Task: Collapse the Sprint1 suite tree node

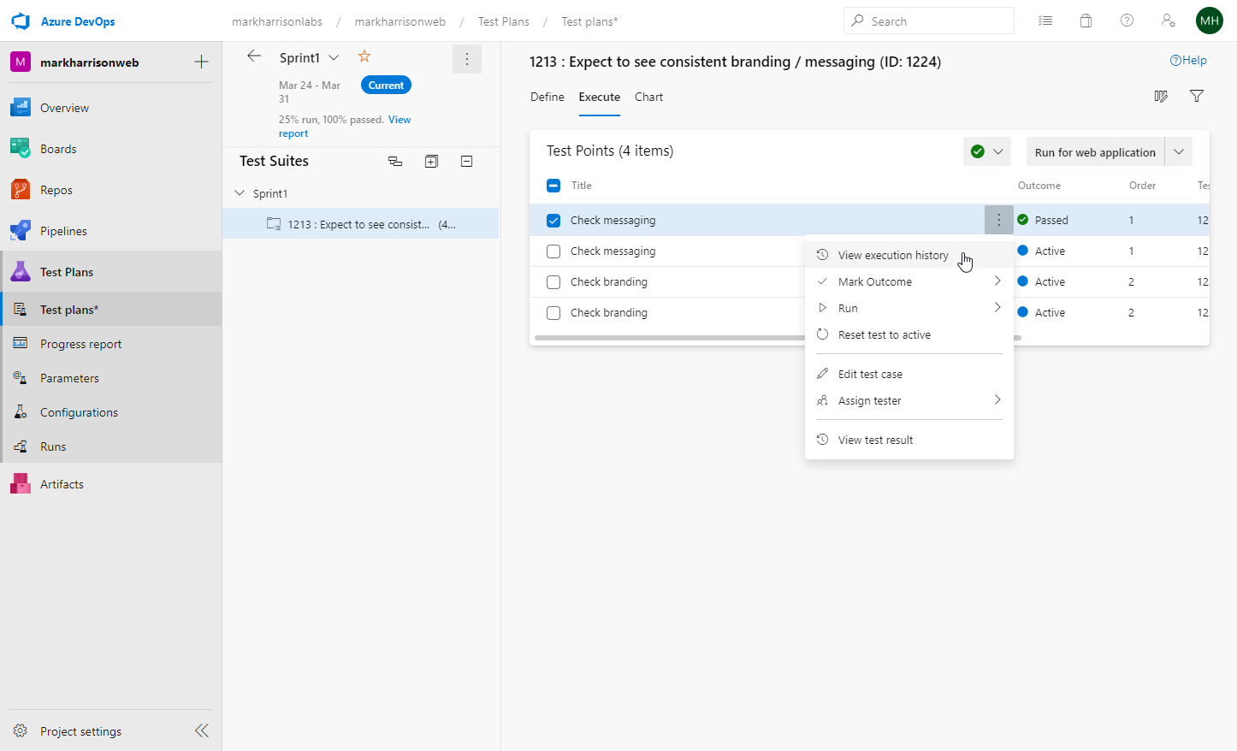Action: [x=240, y=193]
